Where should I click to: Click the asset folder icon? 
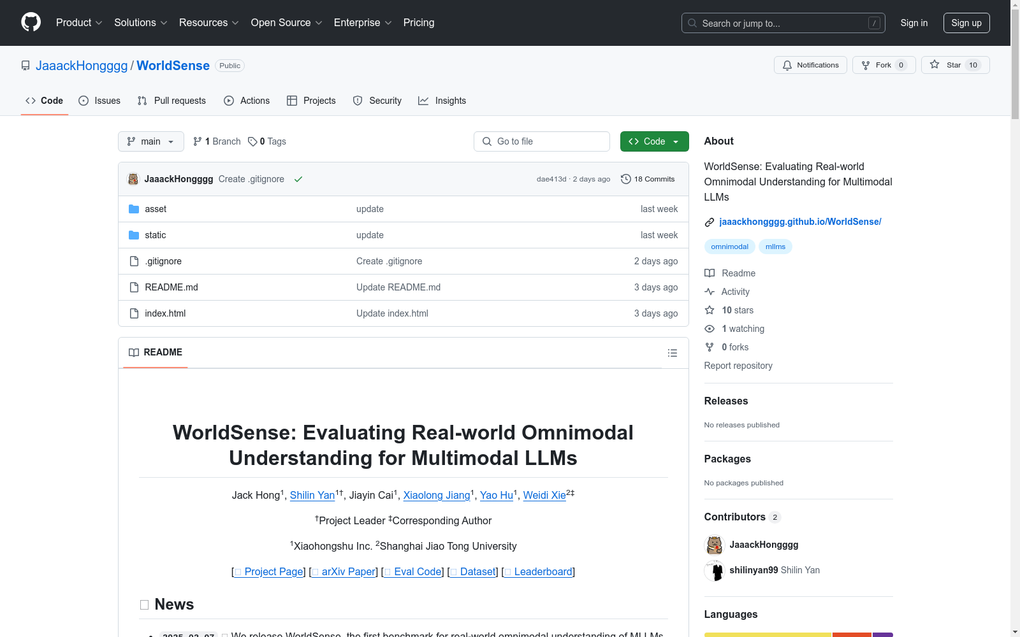tap(134, 209)
